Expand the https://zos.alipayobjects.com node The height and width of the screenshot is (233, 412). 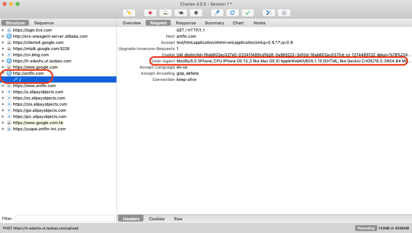point(3,104)
